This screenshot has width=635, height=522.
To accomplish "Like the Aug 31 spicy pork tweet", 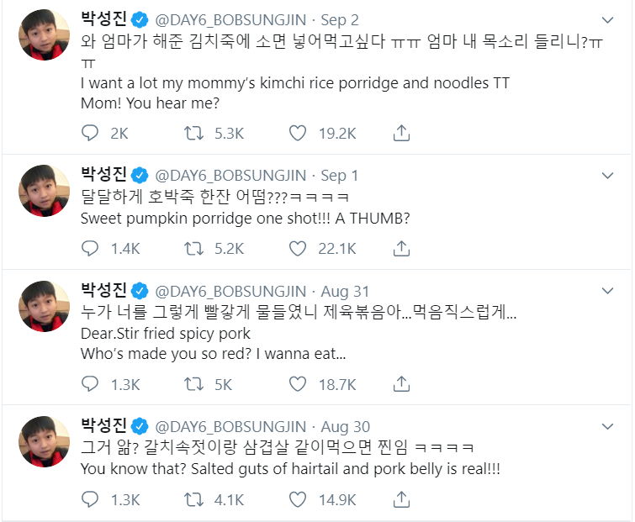I will point(298,384).
